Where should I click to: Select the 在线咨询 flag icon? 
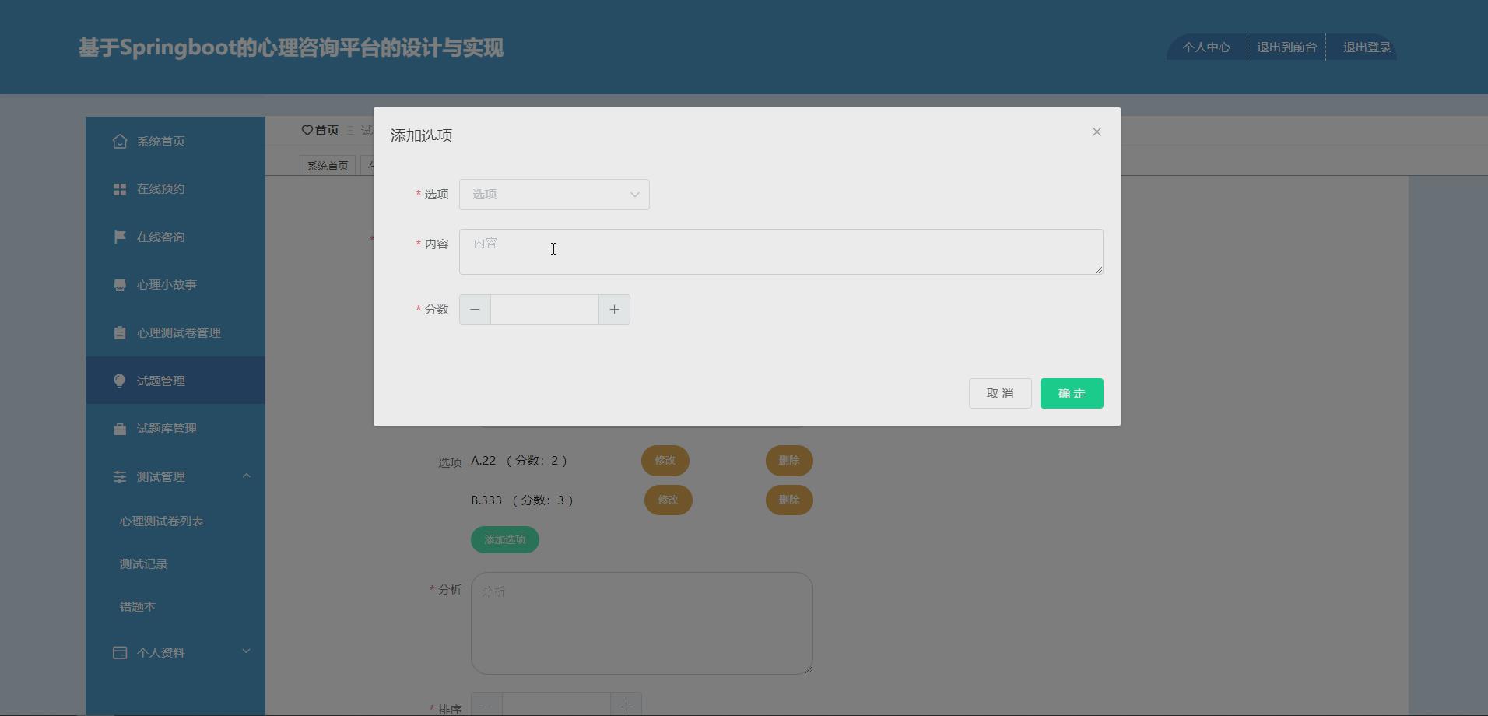119,237
